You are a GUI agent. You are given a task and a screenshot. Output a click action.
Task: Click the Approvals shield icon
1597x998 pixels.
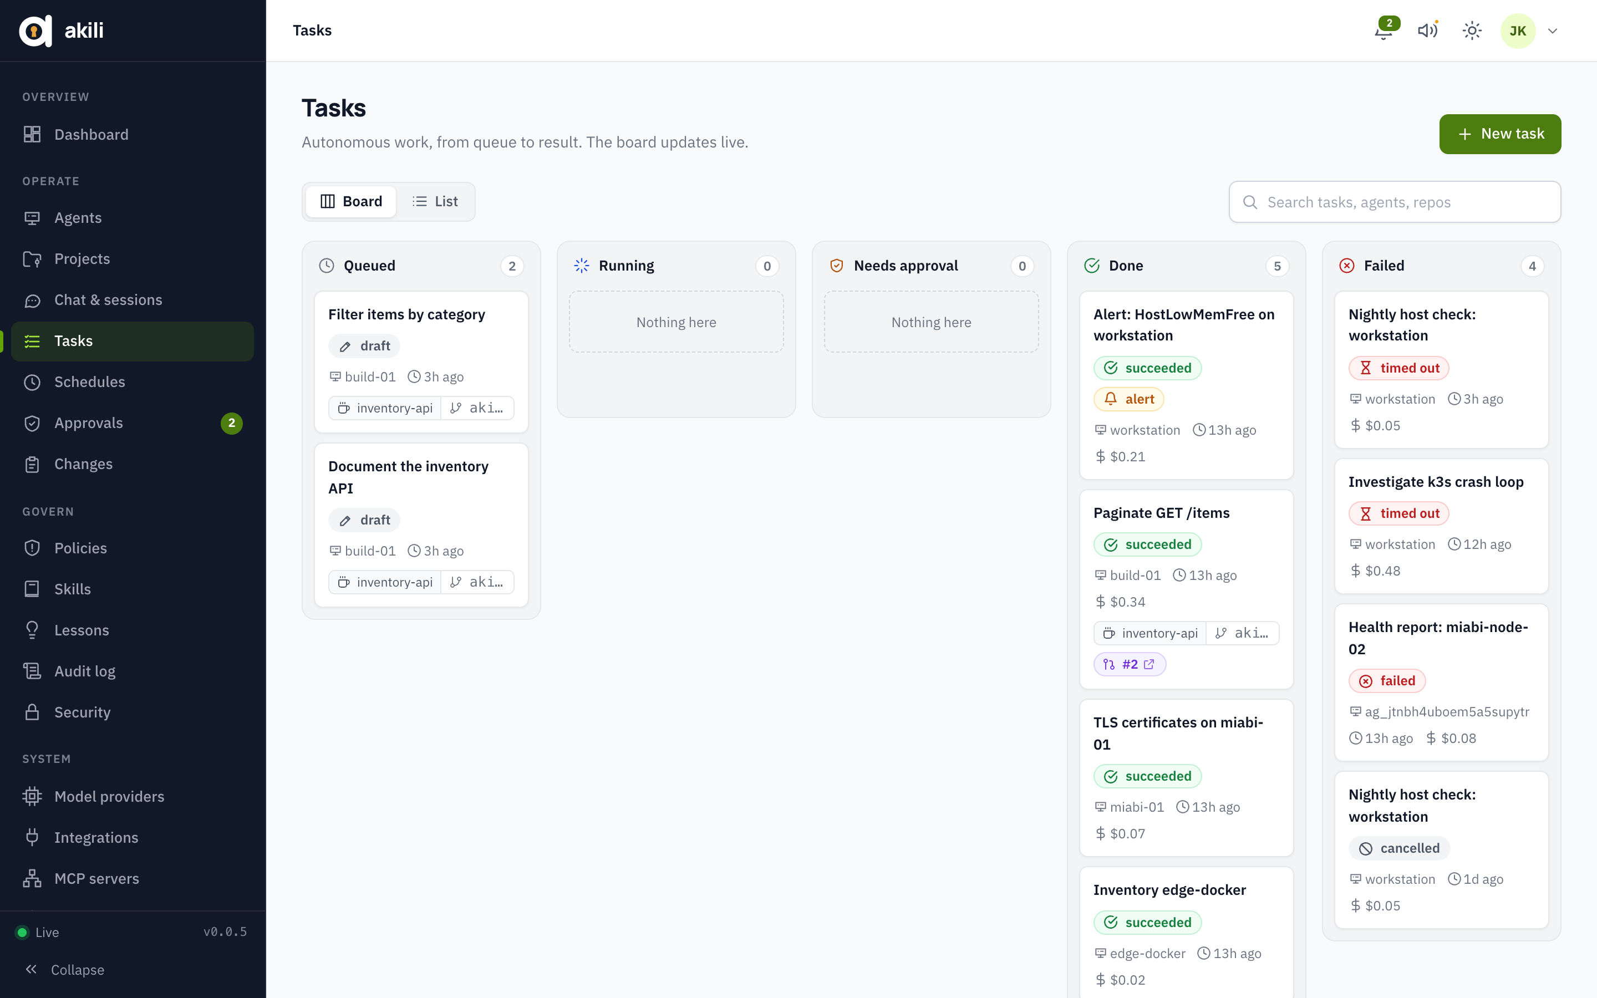click(x=32, y=423)
